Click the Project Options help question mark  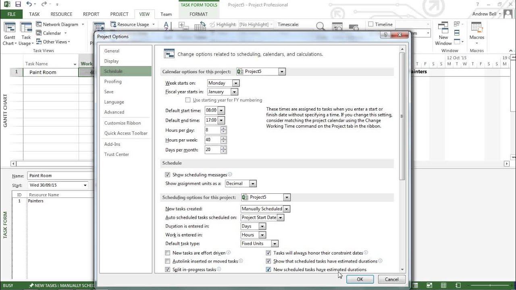click(x=386, y=35)
